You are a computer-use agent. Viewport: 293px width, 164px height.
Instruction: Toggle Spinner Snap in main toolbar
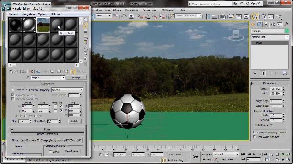click(x=162, y=16)
